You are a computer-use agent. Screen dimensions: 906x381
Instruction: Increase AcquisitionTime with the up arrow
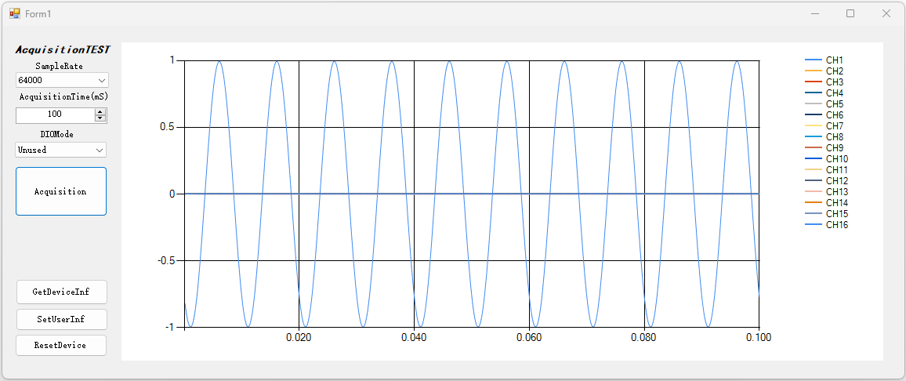(100, 111)
